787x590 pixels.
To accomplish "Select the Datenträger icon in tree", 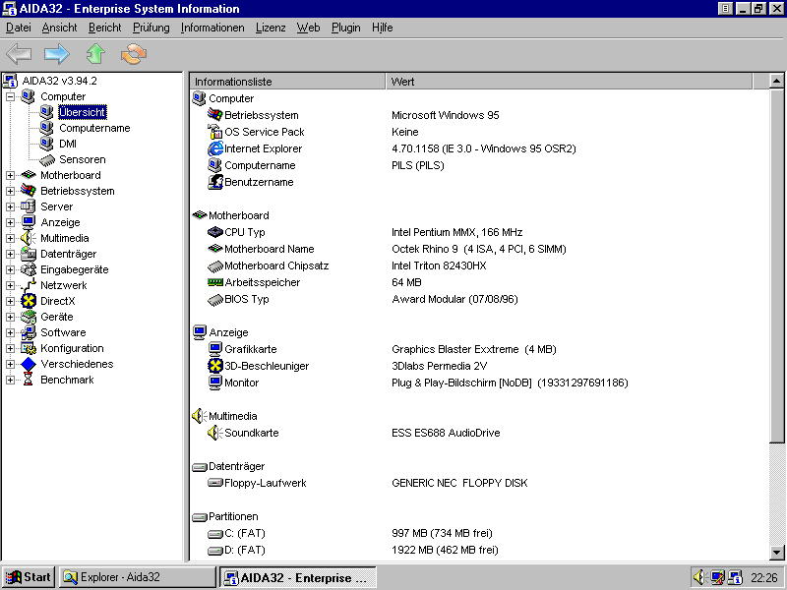I will click(29, 254).
